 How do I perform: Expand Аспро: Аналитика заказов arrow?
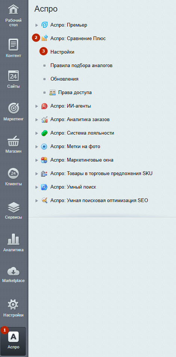(x=37, y=120)
